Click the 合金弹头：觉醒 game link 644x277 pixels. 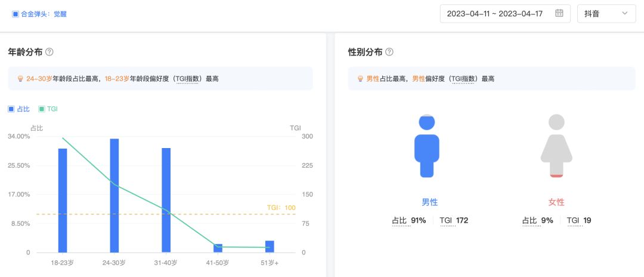44,14
